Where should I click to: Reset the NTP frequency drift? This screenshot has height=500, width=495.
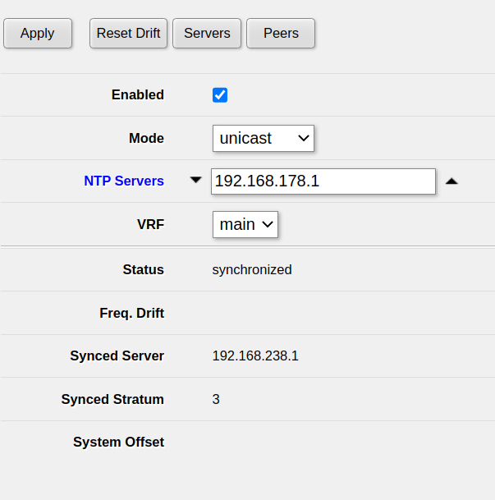[128, 33]
